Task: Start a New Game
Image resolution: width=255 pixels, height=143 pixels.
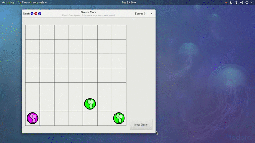Action: pyautogui.click(x=141, y=124)
